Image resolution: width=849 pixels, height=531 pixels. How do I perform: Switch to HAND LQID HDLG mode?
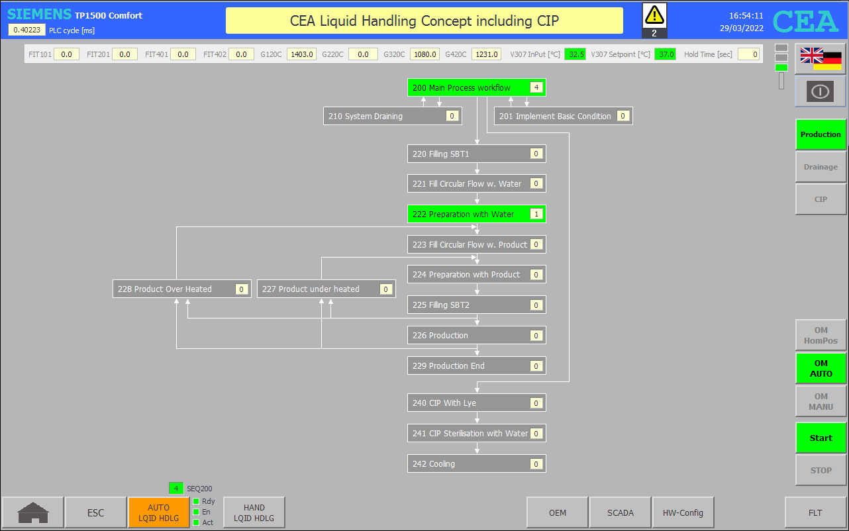[x=254, y=512]
